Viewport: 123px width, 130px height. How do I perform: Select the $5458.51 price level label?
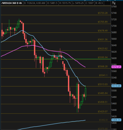103,102
